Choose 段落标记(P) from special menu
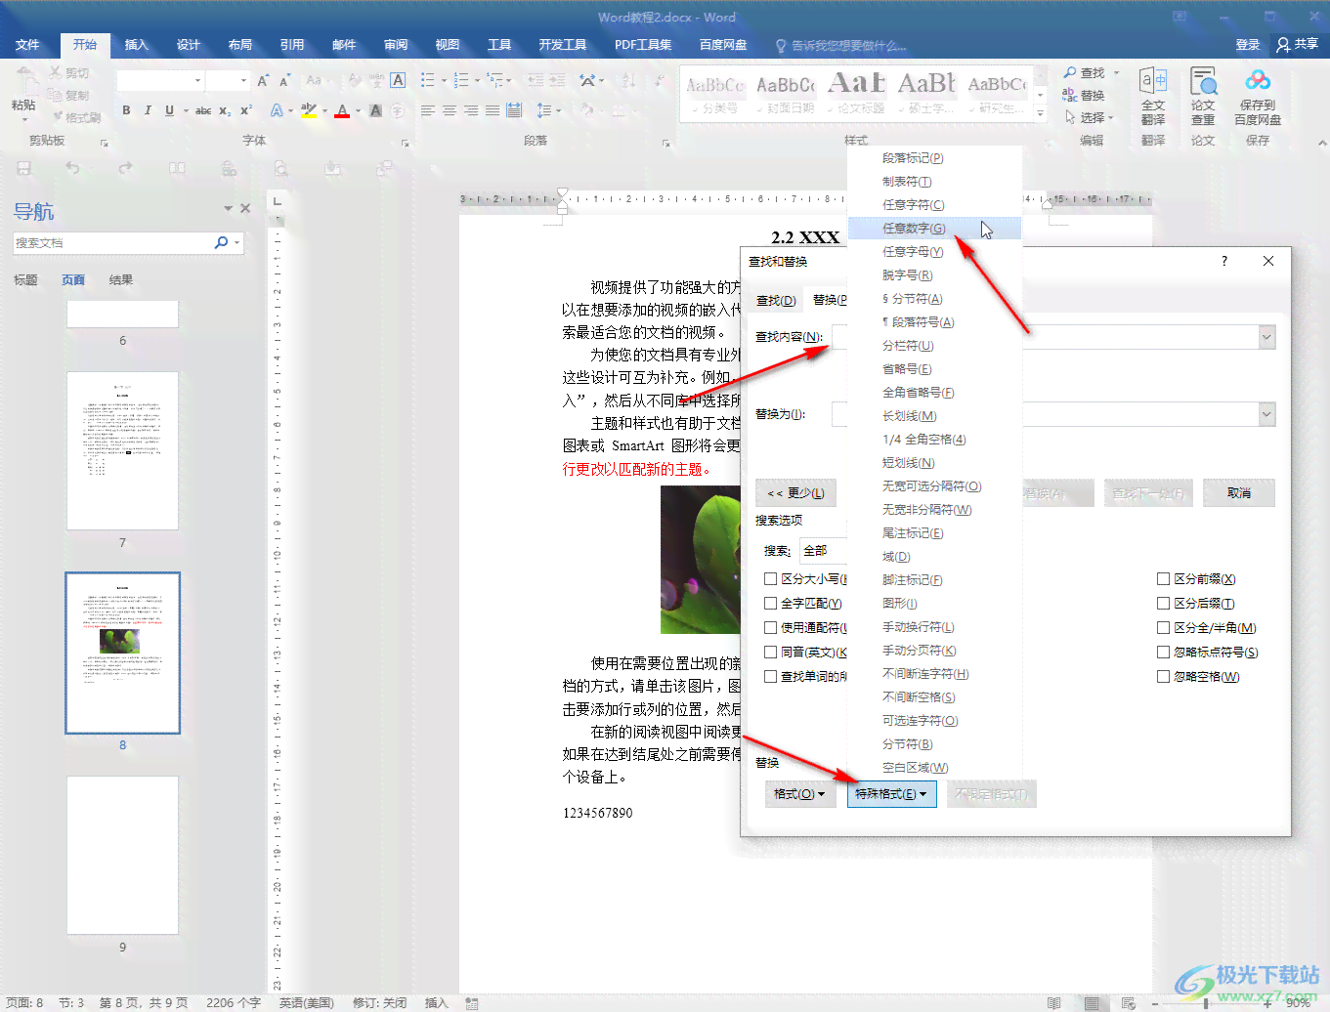1330x1012 pixels. [x=934, y=158]
